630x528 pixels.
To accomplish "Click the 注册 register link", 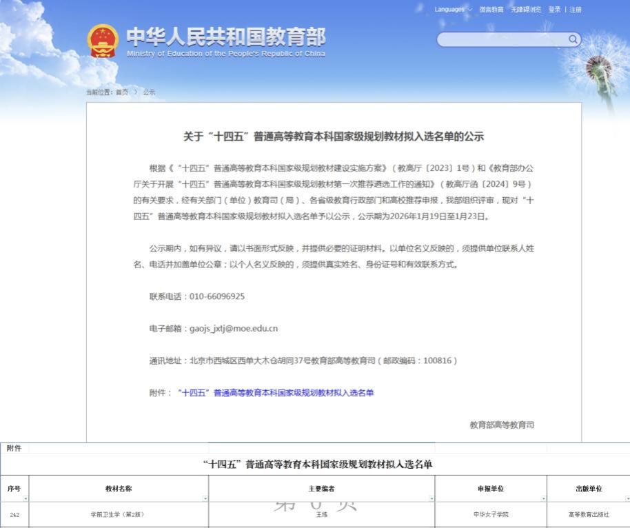I will point(575,10).
